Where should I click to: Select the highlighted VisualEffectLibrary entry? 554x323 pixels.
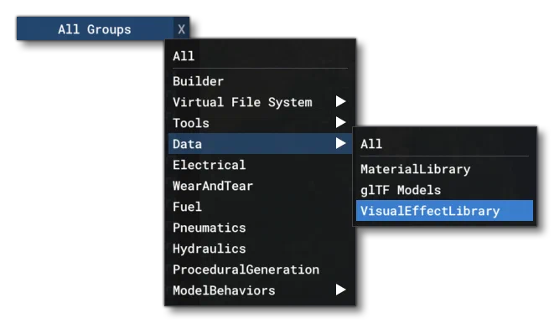click(444, 211)
